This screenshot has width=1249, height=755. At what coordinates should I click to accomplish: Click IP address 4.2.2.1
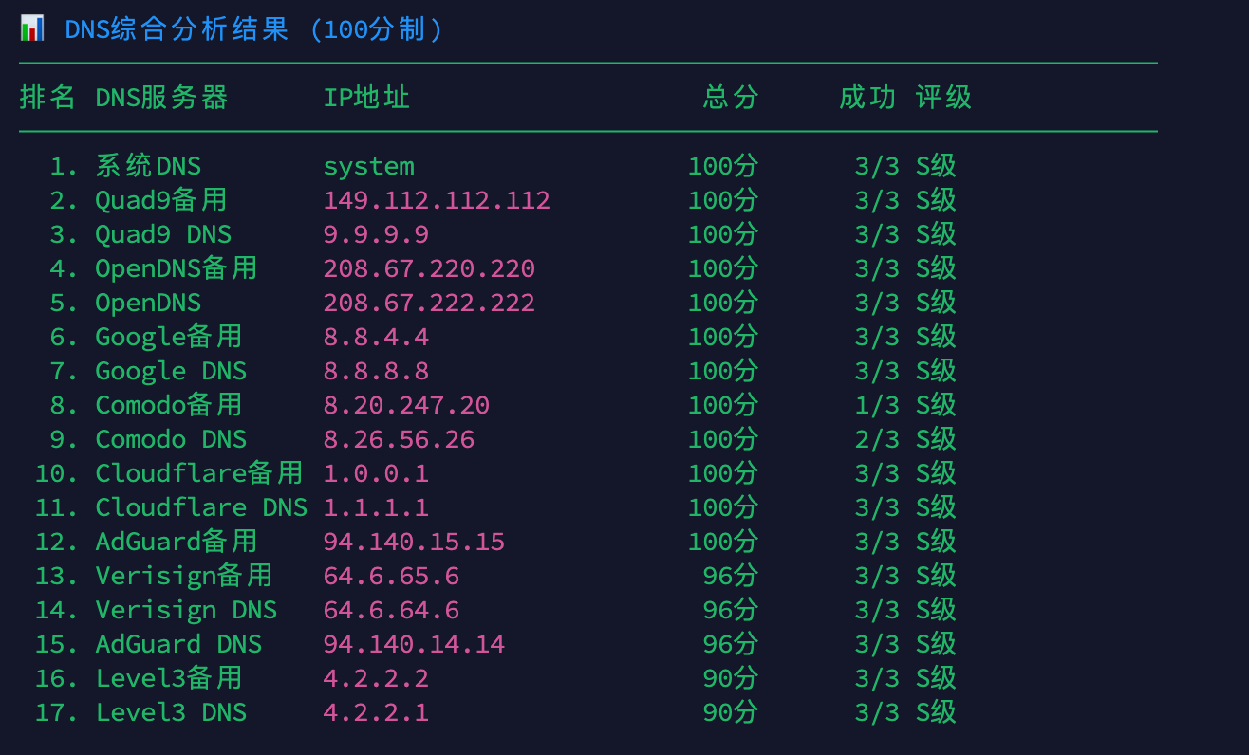tap(376, 712)
